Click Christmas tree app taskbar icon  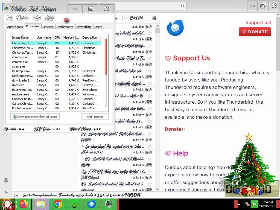74,204
